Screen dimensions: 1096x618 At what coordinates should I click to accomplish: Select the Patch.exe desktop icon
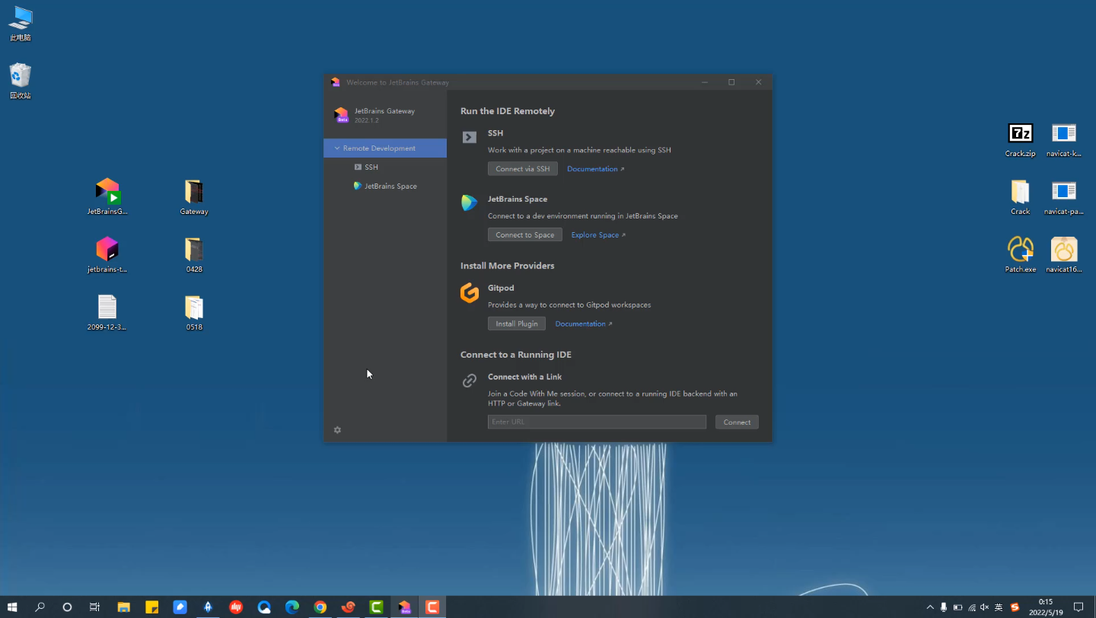tap(1021, 255)
